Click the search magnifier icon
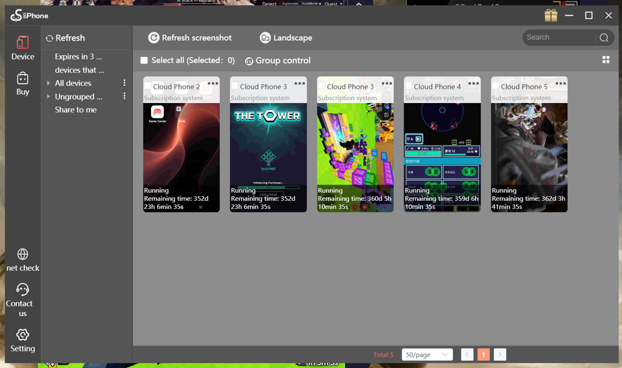 pos(604,38)
